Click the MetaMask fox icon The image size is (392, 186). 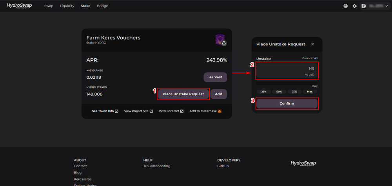pyautogui.click(x=220, y=111)
